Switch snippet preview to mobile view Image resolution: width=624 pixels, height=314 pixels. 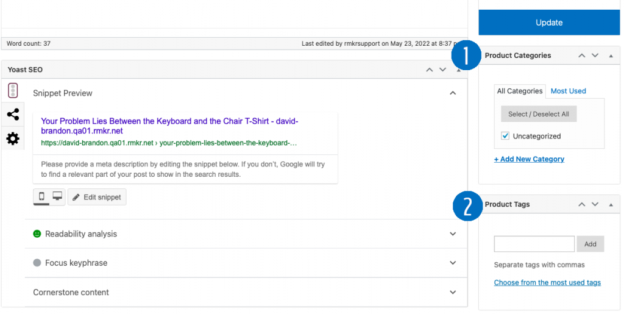(x=41, y=197)
